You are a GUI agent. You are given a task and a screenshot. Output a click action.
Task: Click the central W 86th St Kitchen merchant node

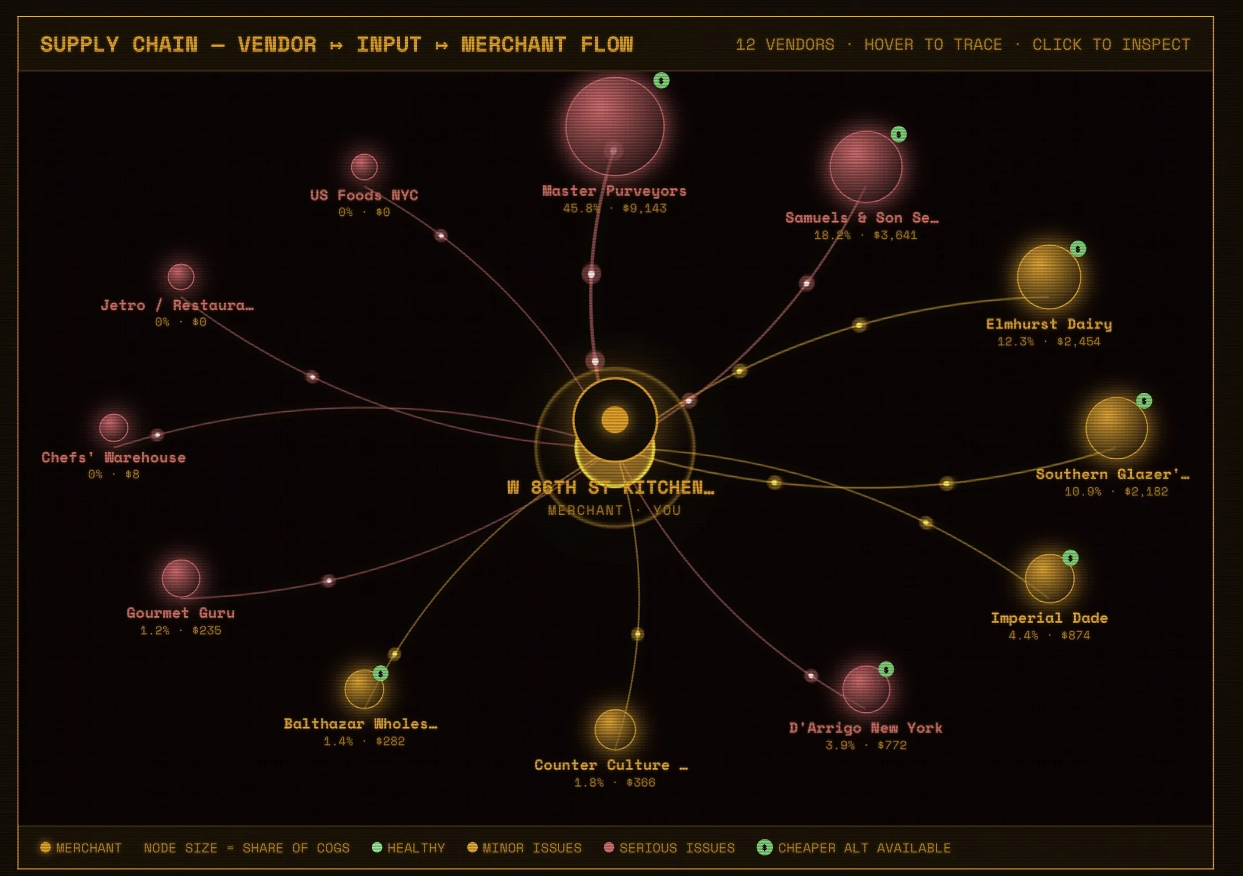click(x=615, y=420)
